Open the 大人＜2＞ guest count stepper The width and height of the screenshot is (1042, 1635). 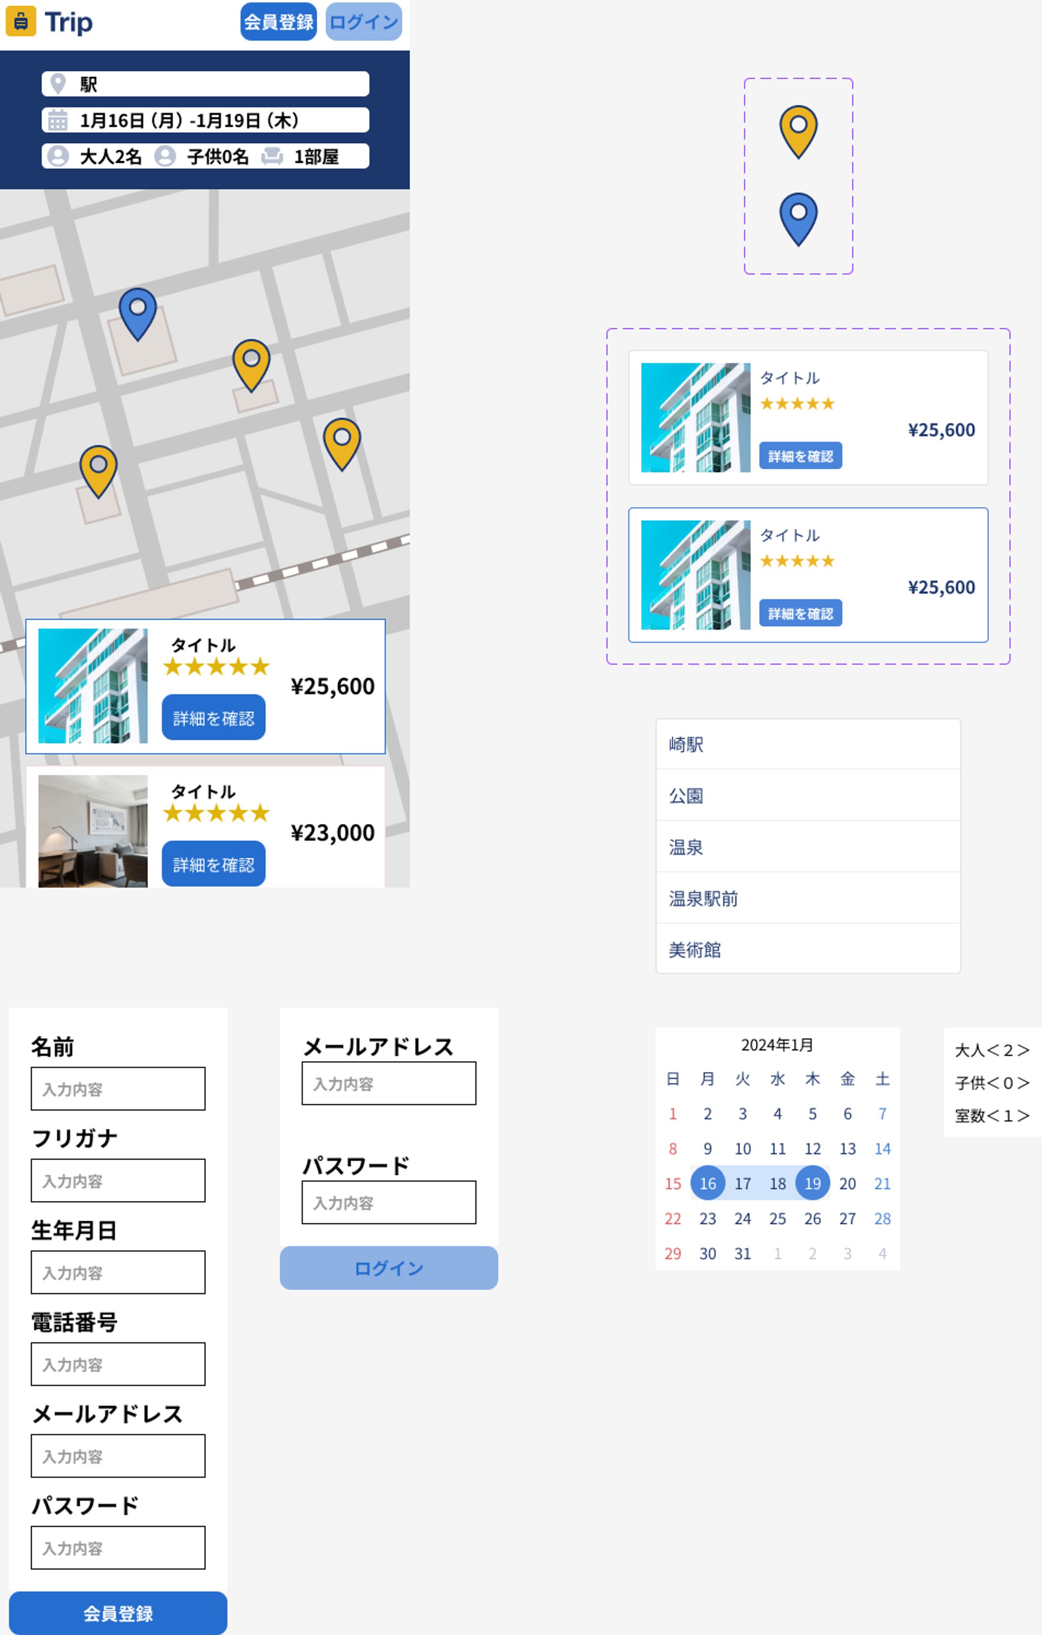pos(992,1050)
